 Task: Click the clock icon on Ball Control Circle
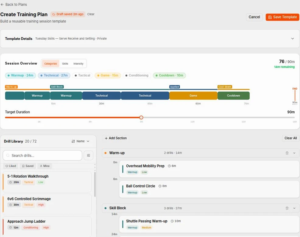(160, 186)
